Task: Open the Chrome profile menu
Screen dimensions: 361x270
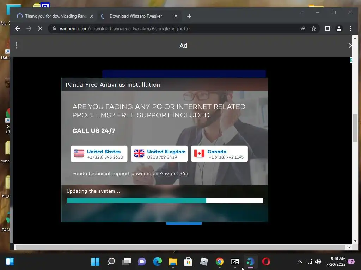Action: tap(339, 28)
